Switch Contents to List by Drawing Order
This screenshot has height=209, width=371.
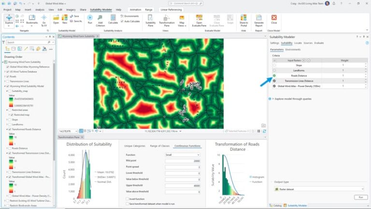tap(7, 49)
